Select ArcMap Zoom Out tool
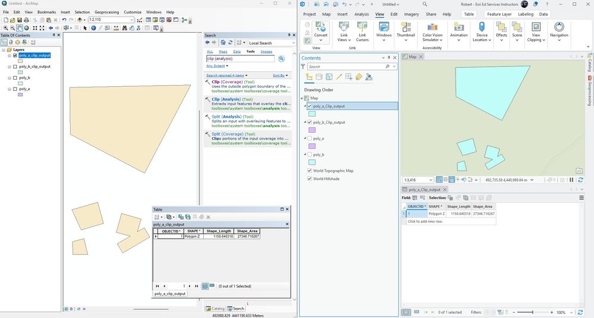 [x=12, y=28]
